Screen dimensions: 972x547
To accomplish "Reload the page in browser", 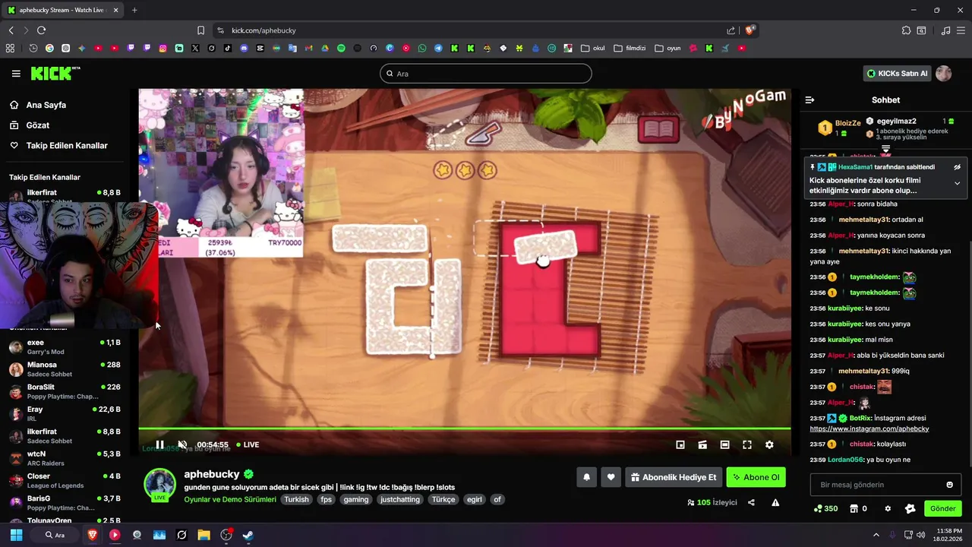I will 41,30.
